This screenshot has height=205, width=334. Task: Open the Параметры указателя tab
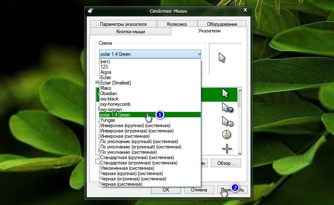[123, 24]
